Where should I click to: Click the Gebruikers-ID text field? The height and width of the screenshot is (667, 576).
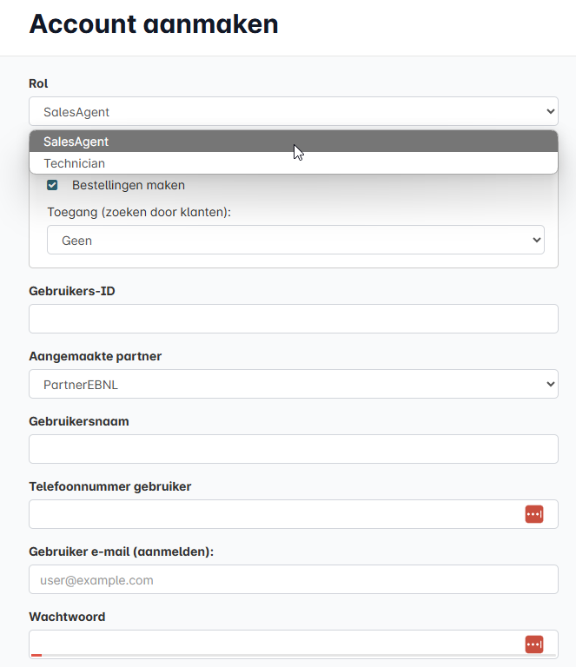click(x=293, y=319)
